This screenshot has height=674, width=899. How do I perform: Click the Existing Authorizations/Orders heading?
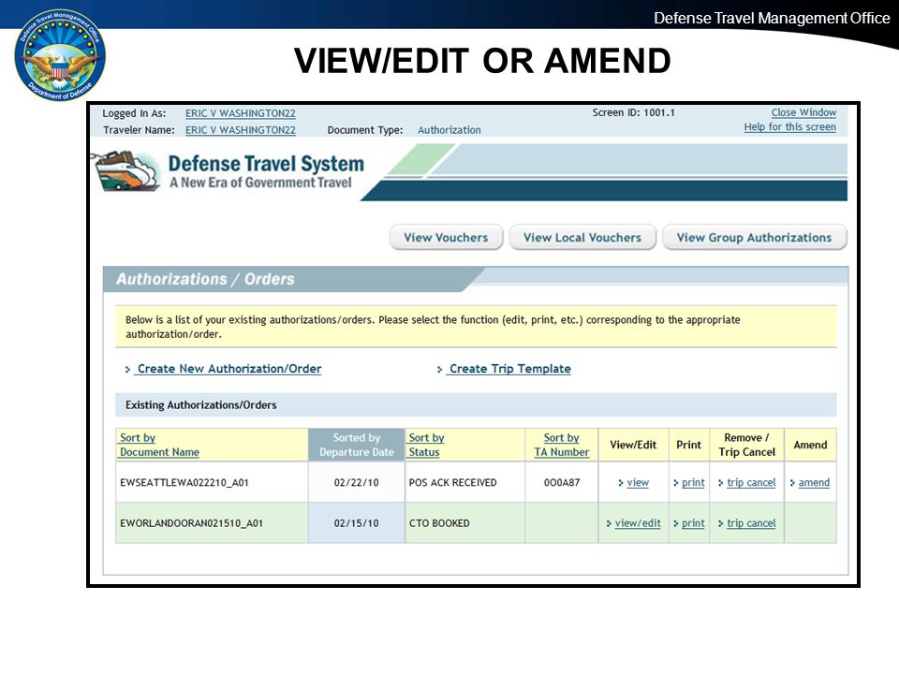200,405
